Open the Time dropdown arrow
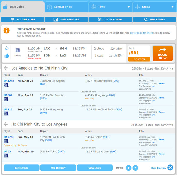The image size is (177, 176). (x=128, y=7)
